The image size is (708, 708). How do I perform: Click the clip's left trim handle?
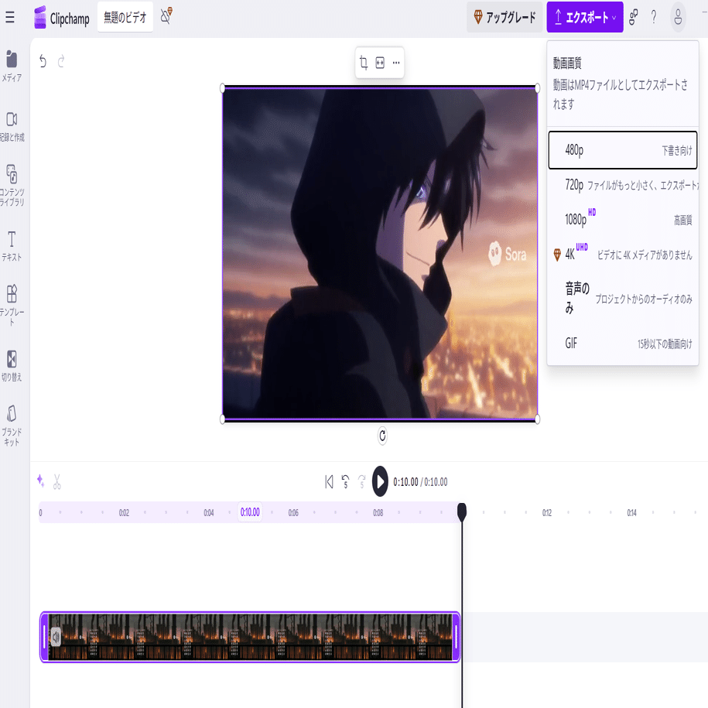(x=44, y=637)
